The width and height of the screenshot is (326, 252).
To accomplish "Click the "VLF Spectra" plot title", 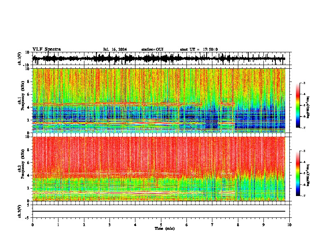I will (47, 49).
